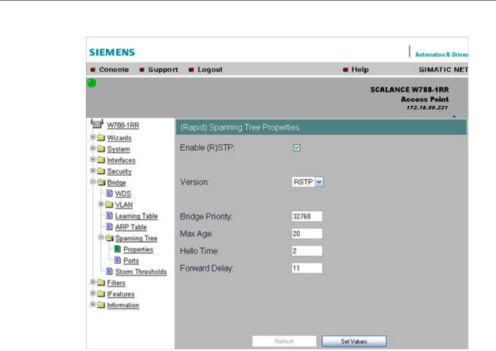496x351 pixels.
Task: Click the Spanning Tree folder icon
Action: (x=109, y=238)
